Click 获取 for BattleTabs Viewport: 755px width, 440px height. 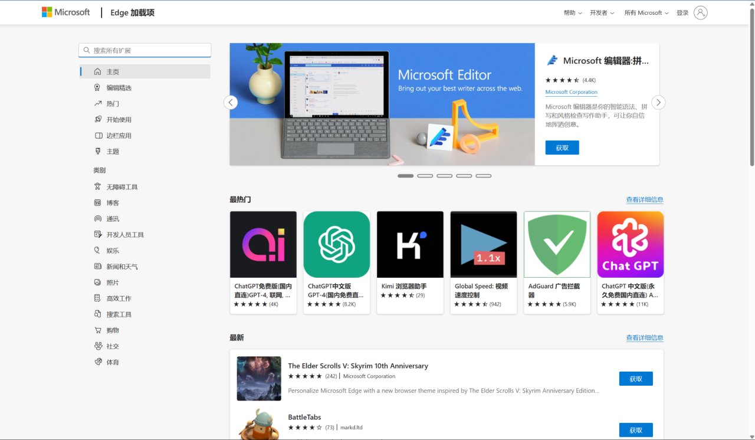click(636, 430)
